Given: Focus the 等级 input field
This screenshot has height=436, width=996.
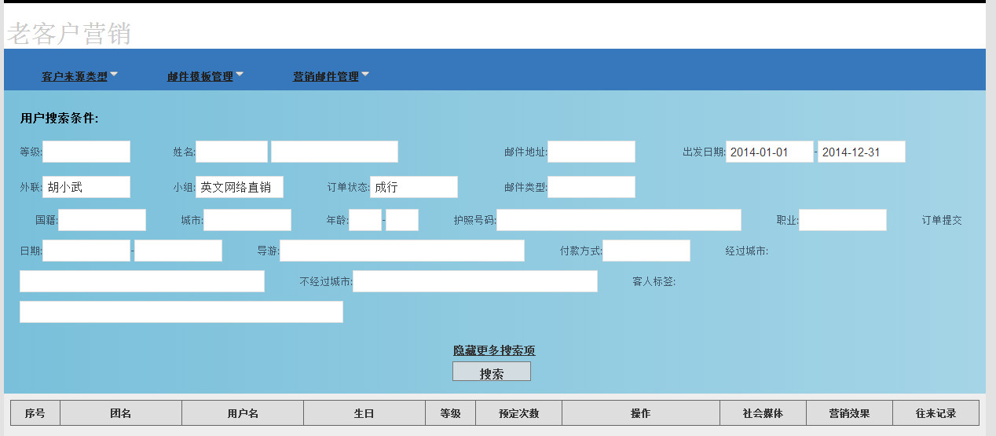Looking at the screenshot, I should click(86, 152).
